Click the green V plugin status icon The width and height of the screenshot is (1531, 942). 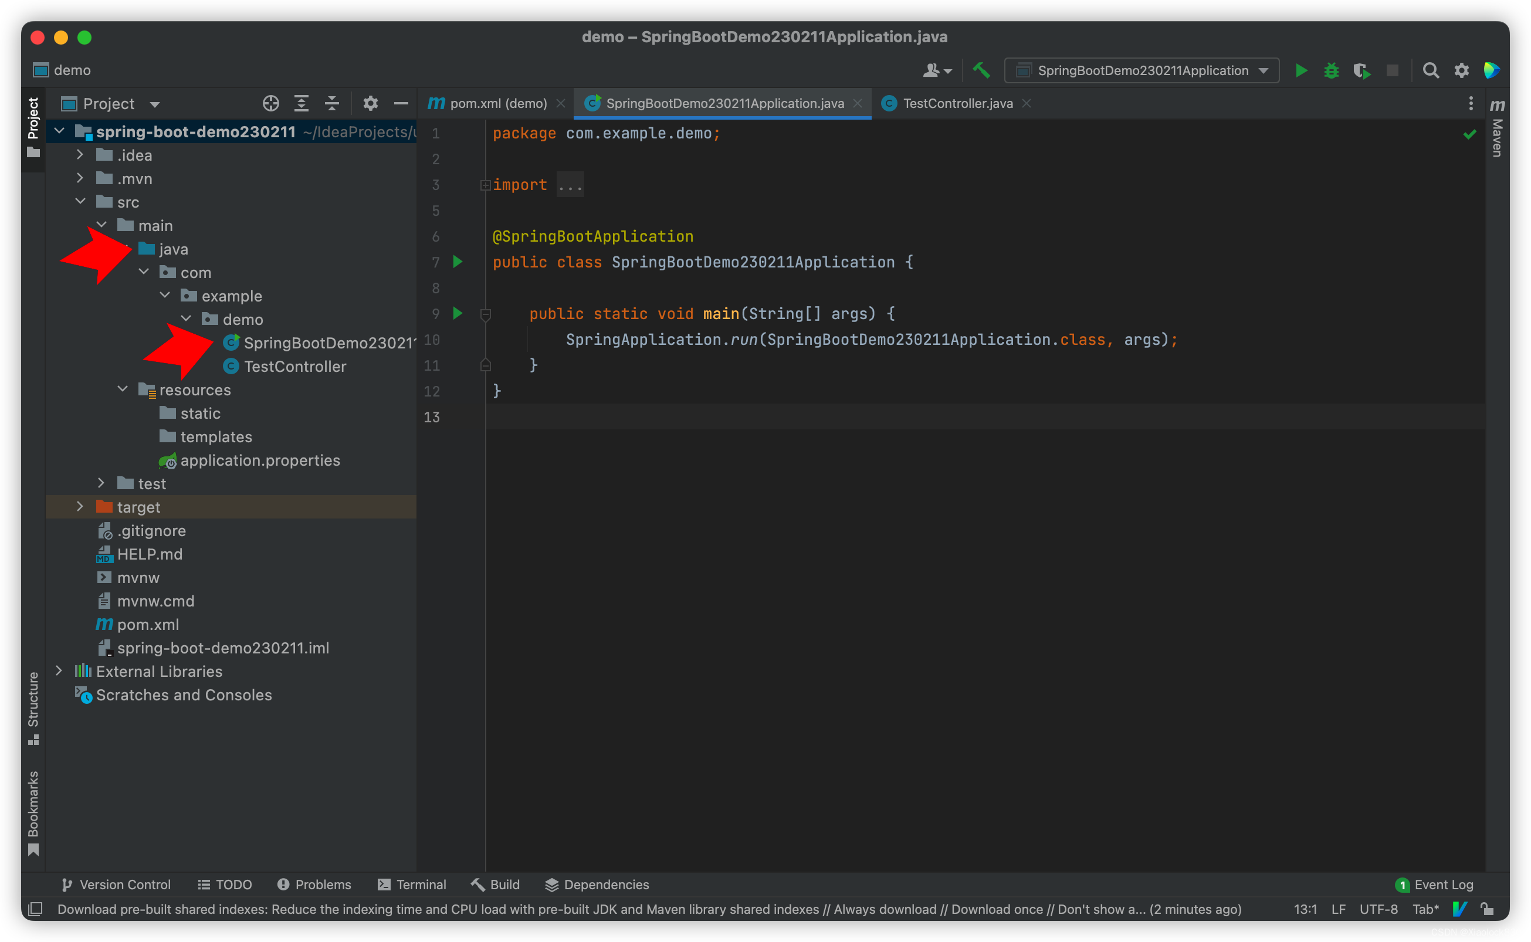[1459, 909]
